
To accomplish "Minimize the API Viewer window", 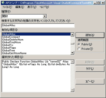I will 95,3.
